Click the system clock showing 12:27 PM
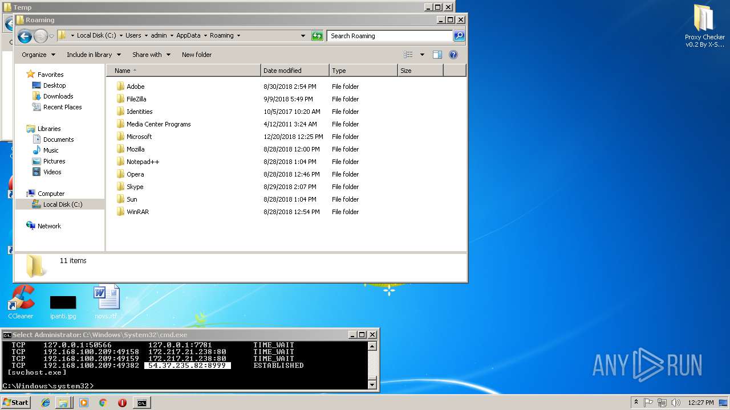This screenshot has height=410, width=730. click(x=700, y=403)
